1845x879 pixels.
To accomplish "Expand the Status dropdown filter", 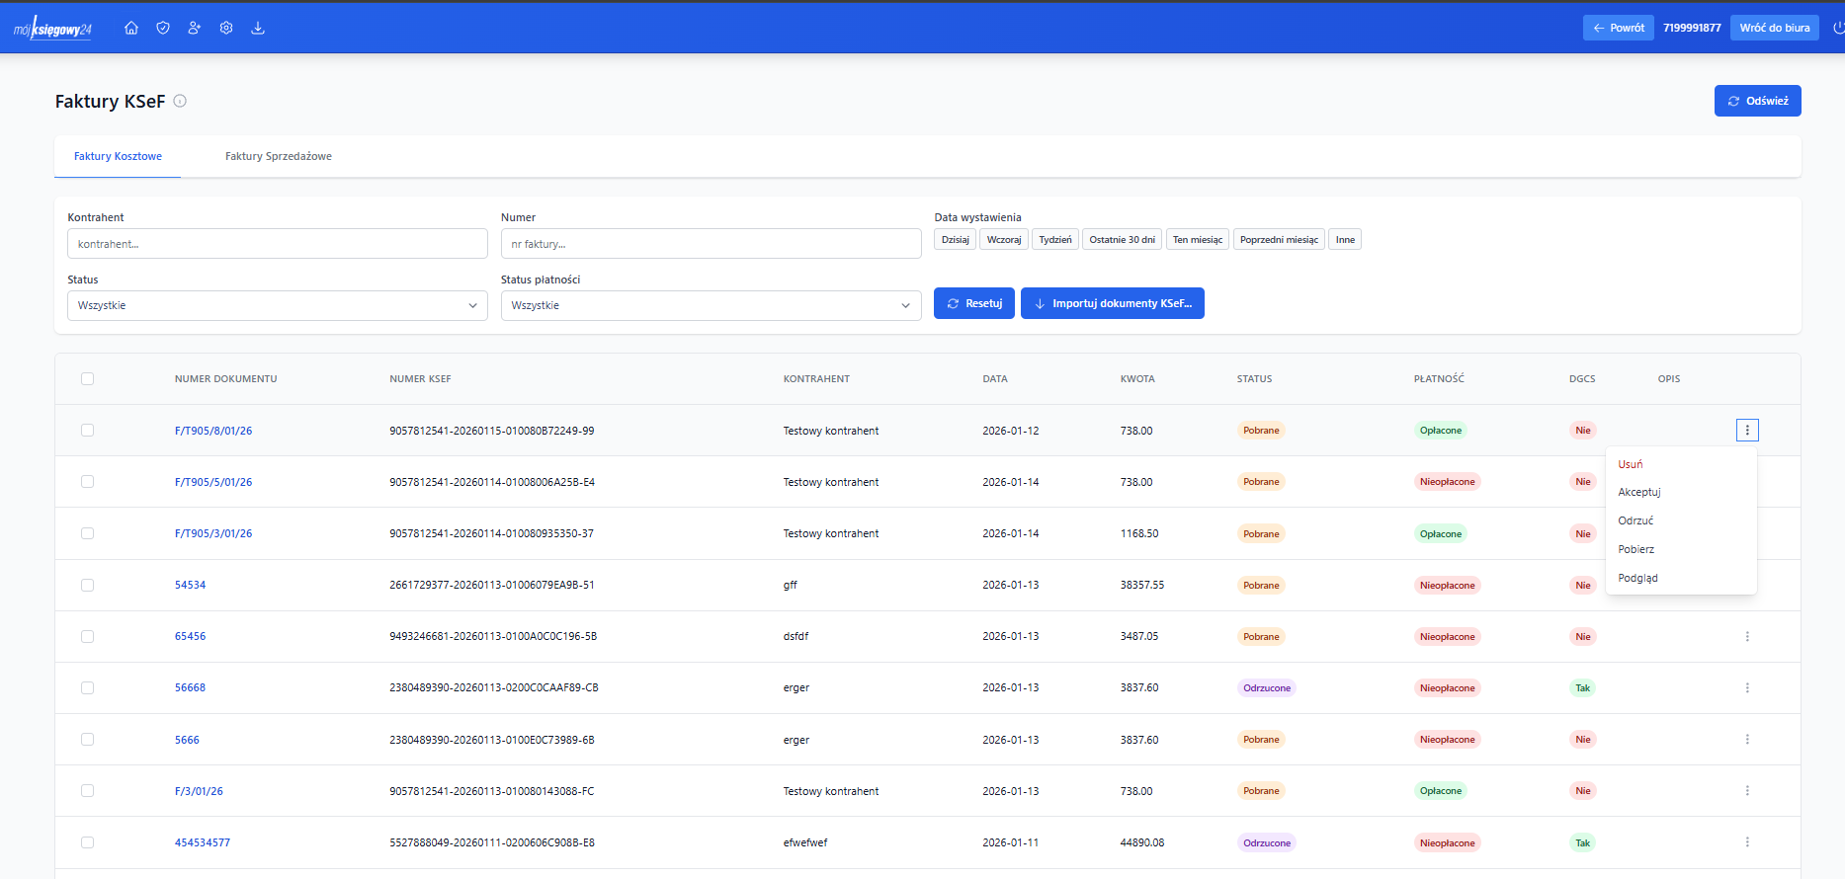I will point(277,305).
